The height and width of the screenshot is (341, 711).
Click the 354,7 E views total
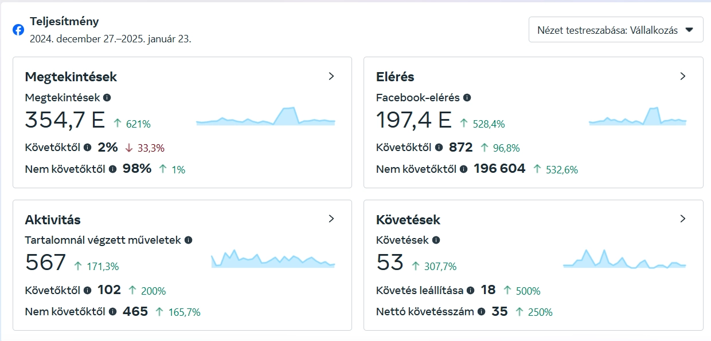click(65, 120)
